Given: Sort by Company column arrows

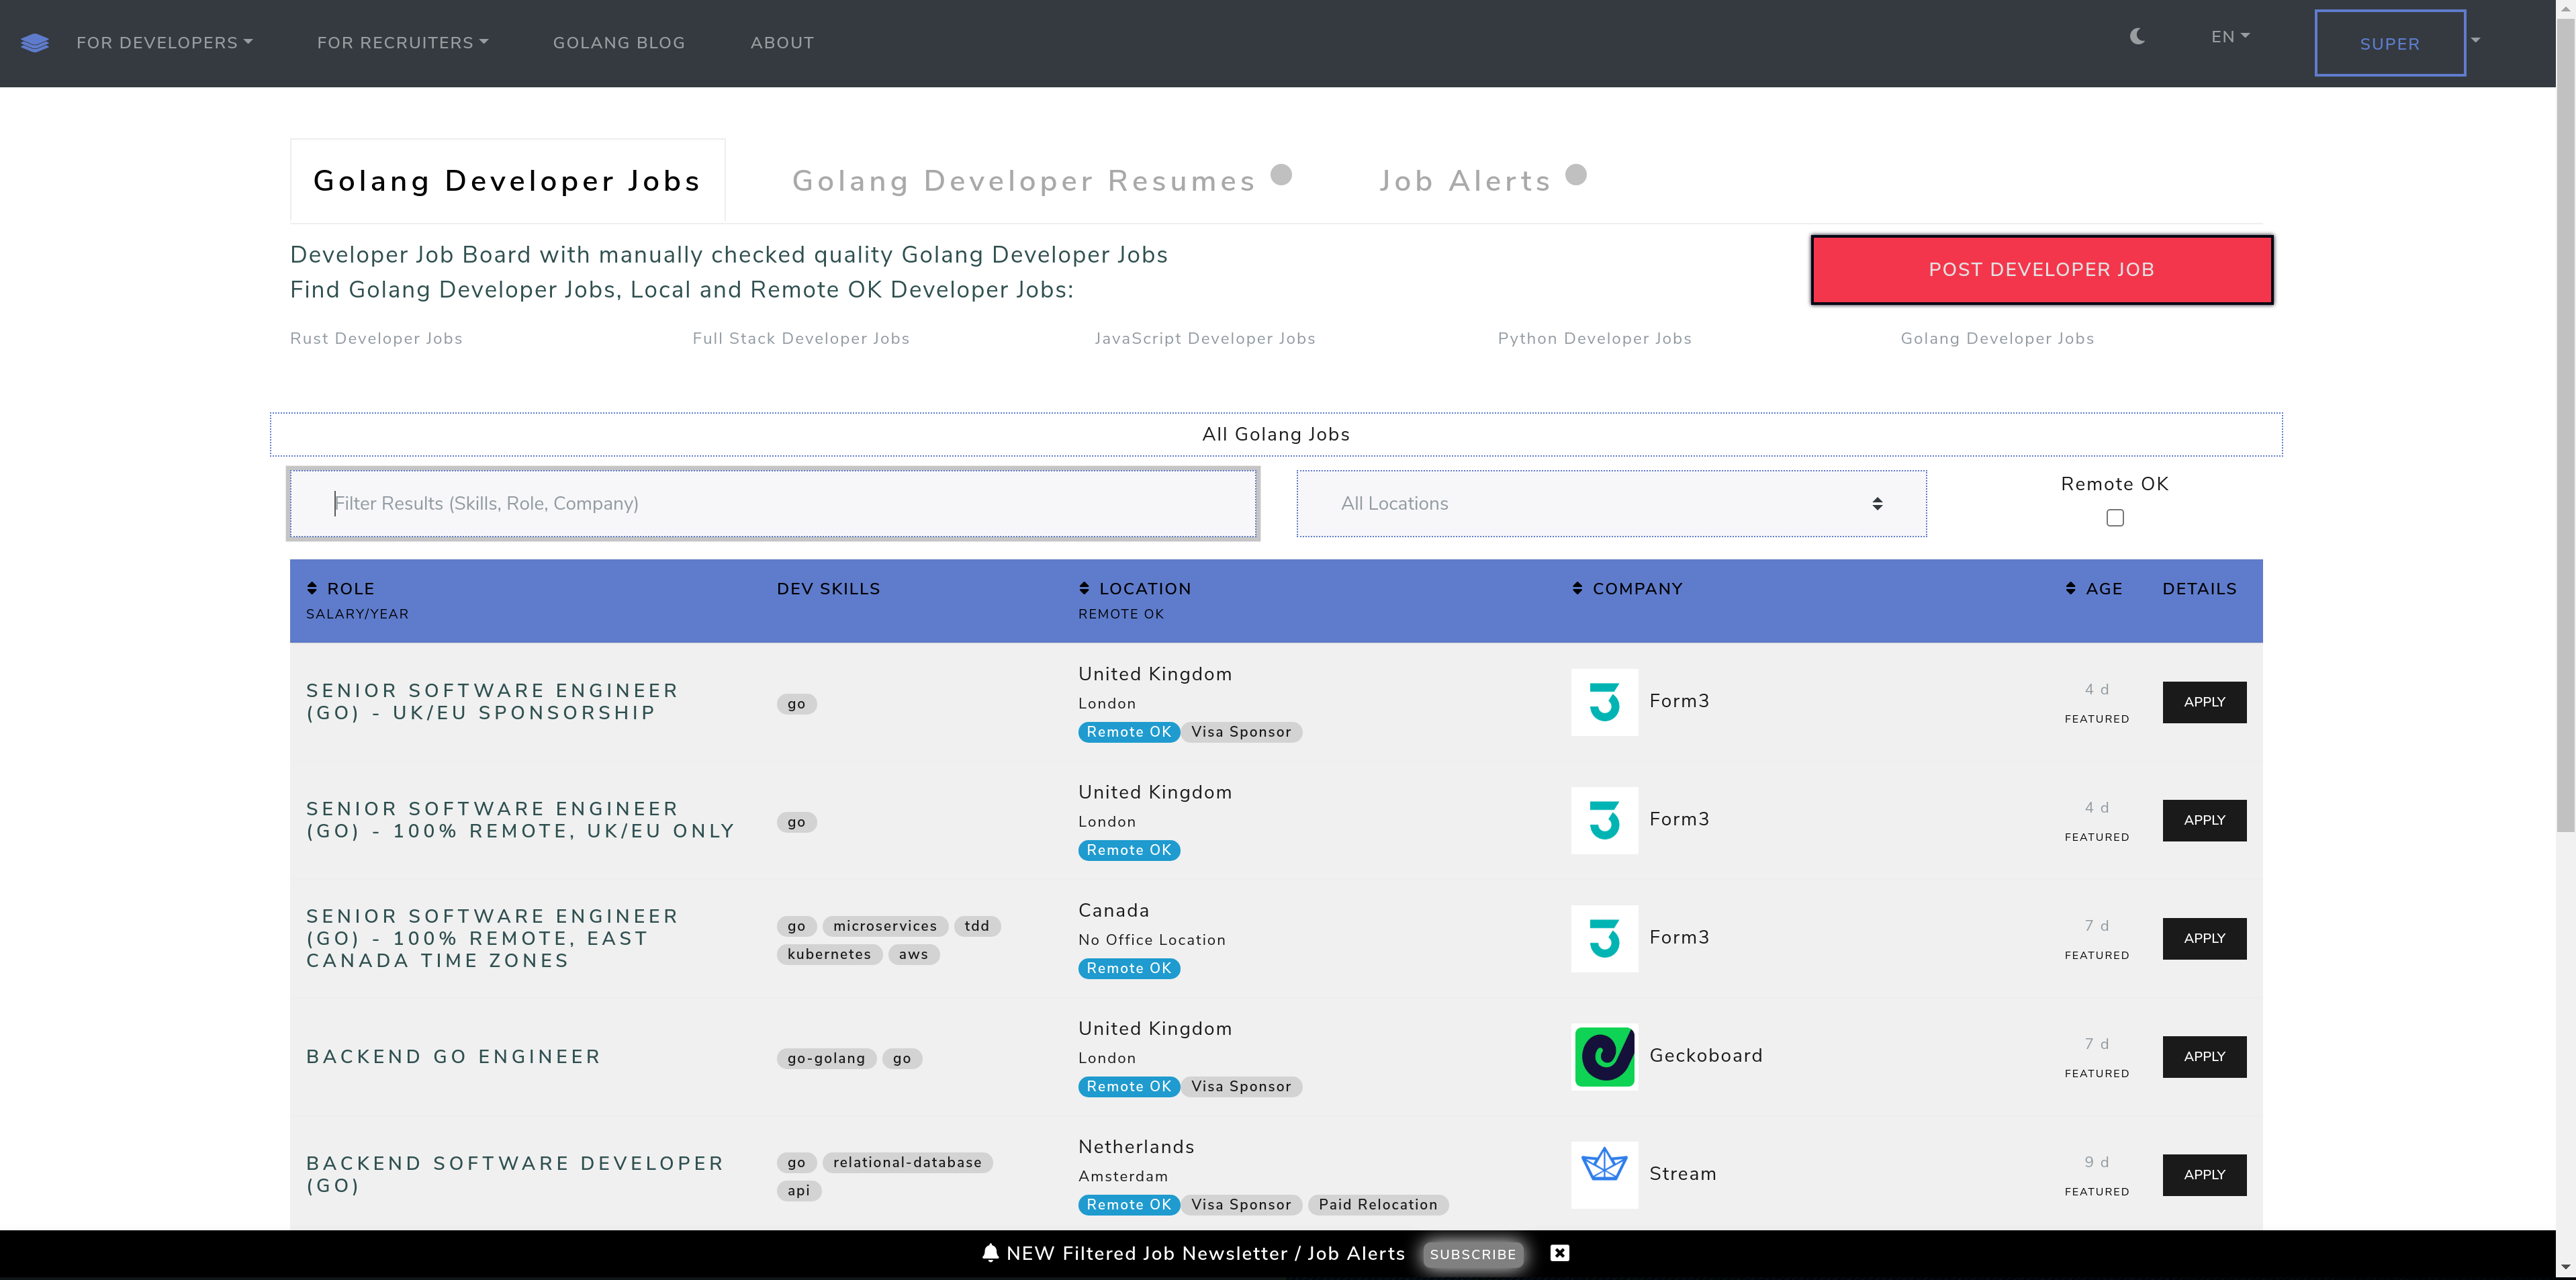Looking at the screenshot, I should pyautogui.click(x=1577, y=588).
